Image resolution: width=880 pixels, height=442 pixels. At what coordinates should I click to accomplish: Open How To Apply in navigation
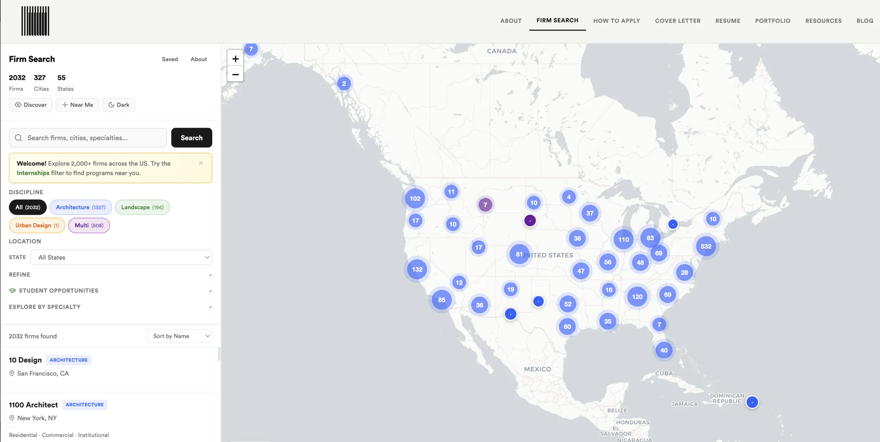tap(616, 21)
